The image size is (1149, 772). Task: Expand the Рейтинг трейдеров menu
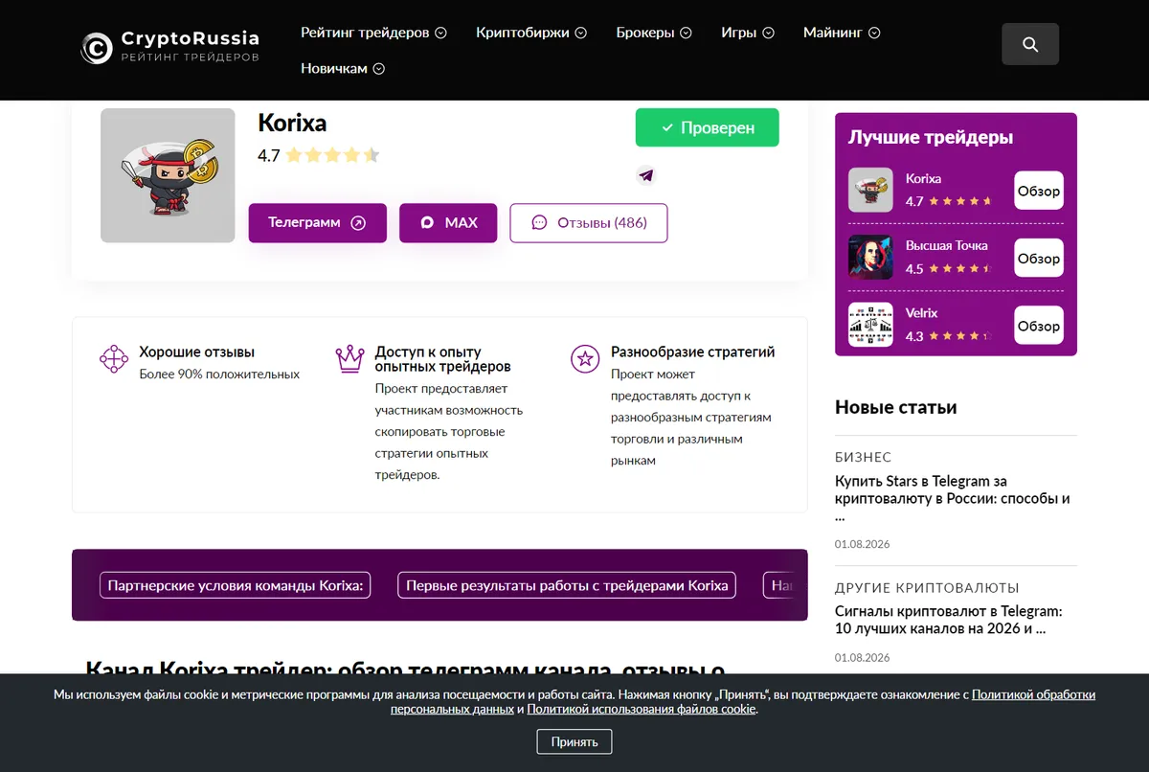coord(373,33)
